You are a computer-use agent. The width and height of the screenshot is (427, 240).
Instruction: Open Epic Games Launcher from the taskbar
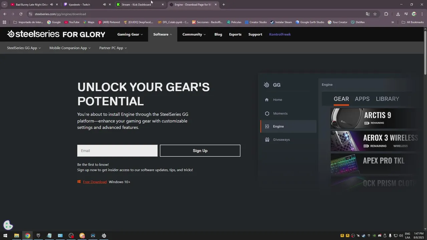click(38, 236)
